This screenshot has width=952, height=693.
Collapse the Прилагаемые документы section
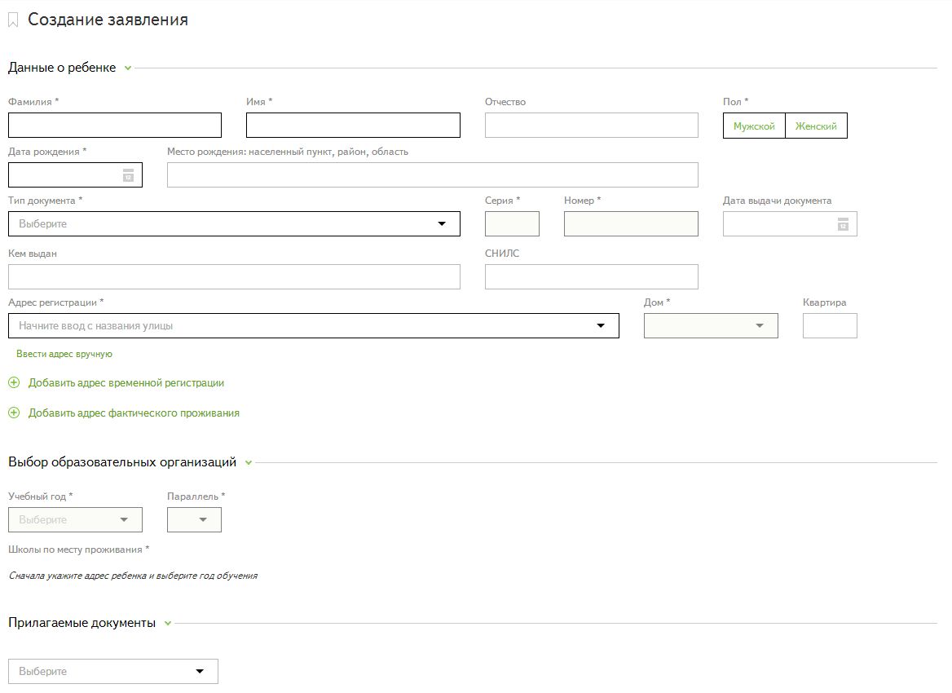tap(168, 624)
